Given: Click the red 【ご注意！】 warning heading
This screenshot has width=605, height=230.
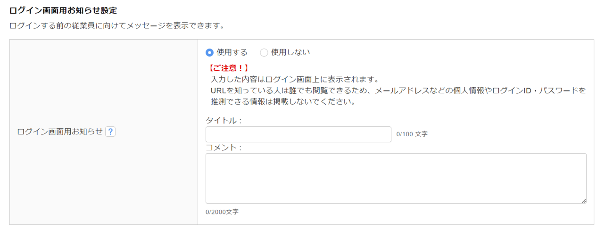Looking at the screenshot, I should coord(228,68).
